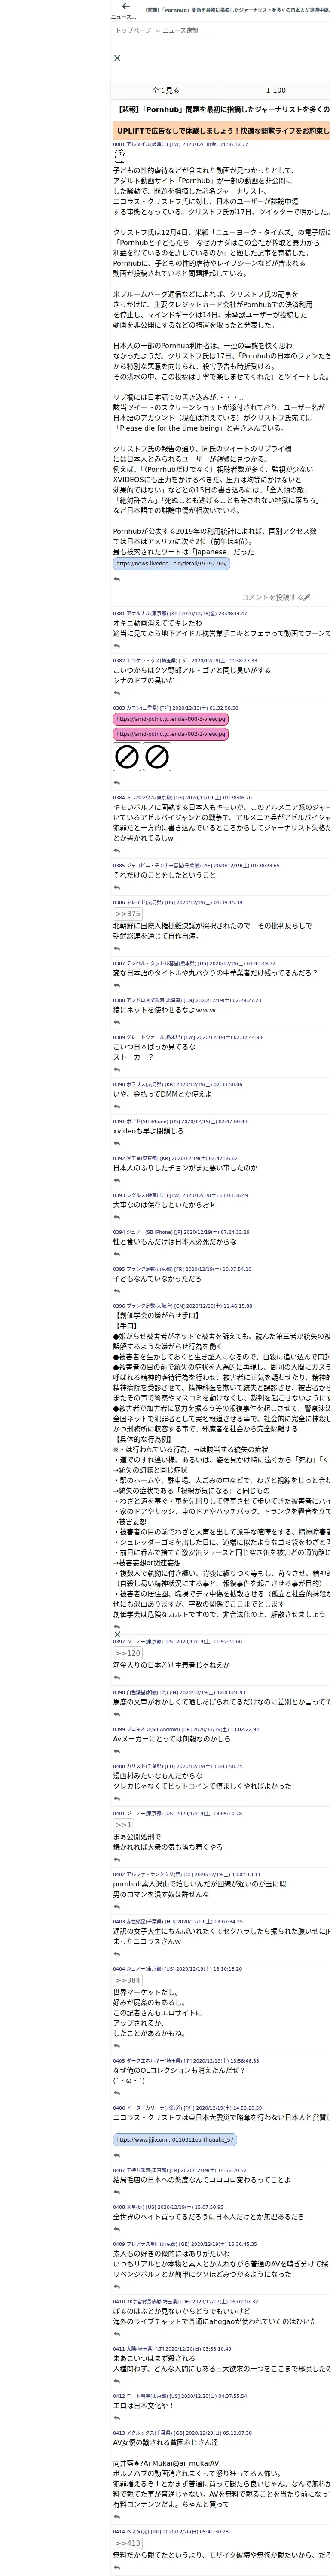The width and height of the screenshot is (330, 2576).
Task: Click the 0413 アクルックス post header
Action: click(x=182, y=2433)
